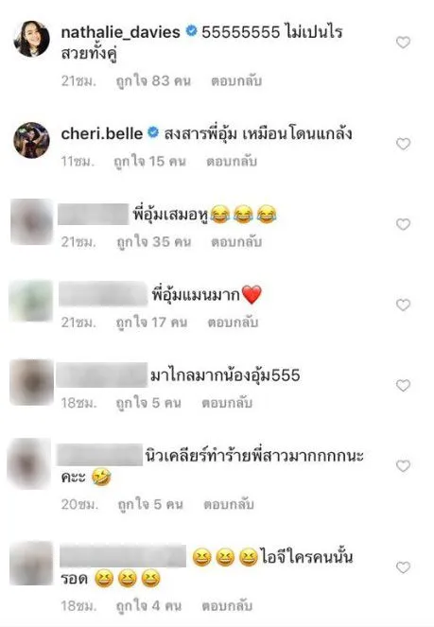Open blurred avatar of มาไกลมากน้องอุ้ม555 commenter

[31, 382]
